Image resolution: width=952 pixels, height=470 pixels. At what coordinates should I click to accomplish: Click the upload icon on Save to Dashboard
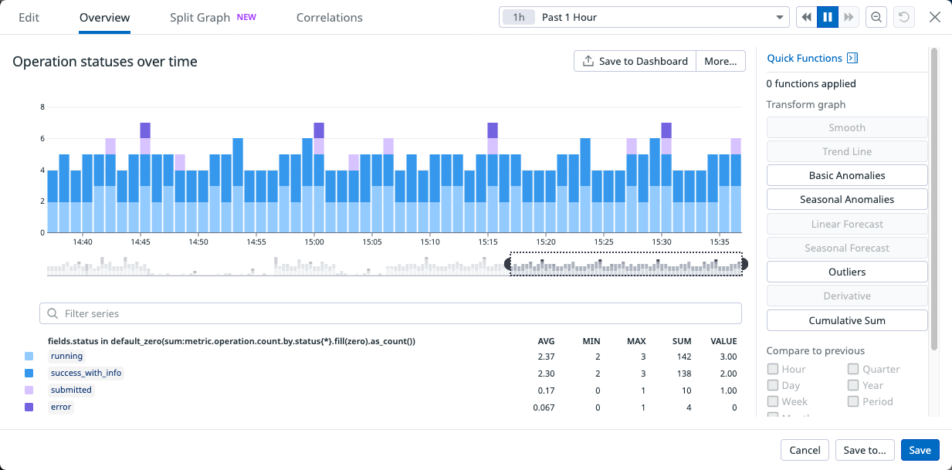tap(587, 60)
